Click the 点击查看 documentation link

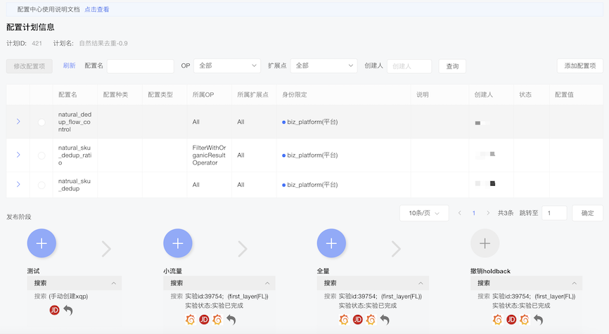[97, 9]
